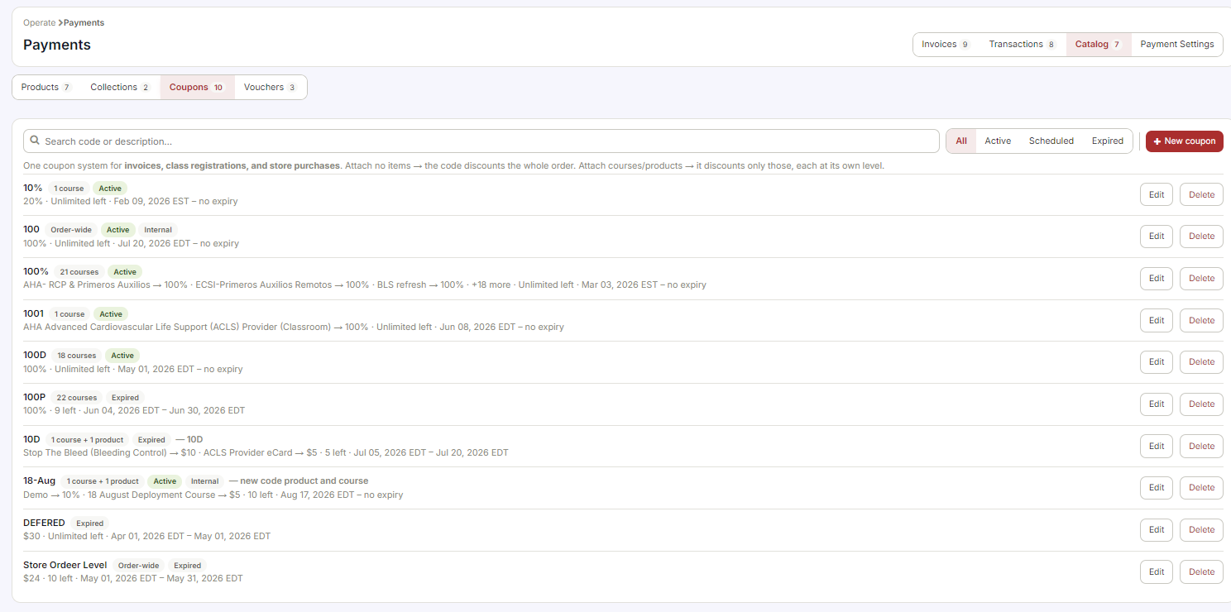Focus the search code or description field
1231x612 pixels.
click(481, 141)
